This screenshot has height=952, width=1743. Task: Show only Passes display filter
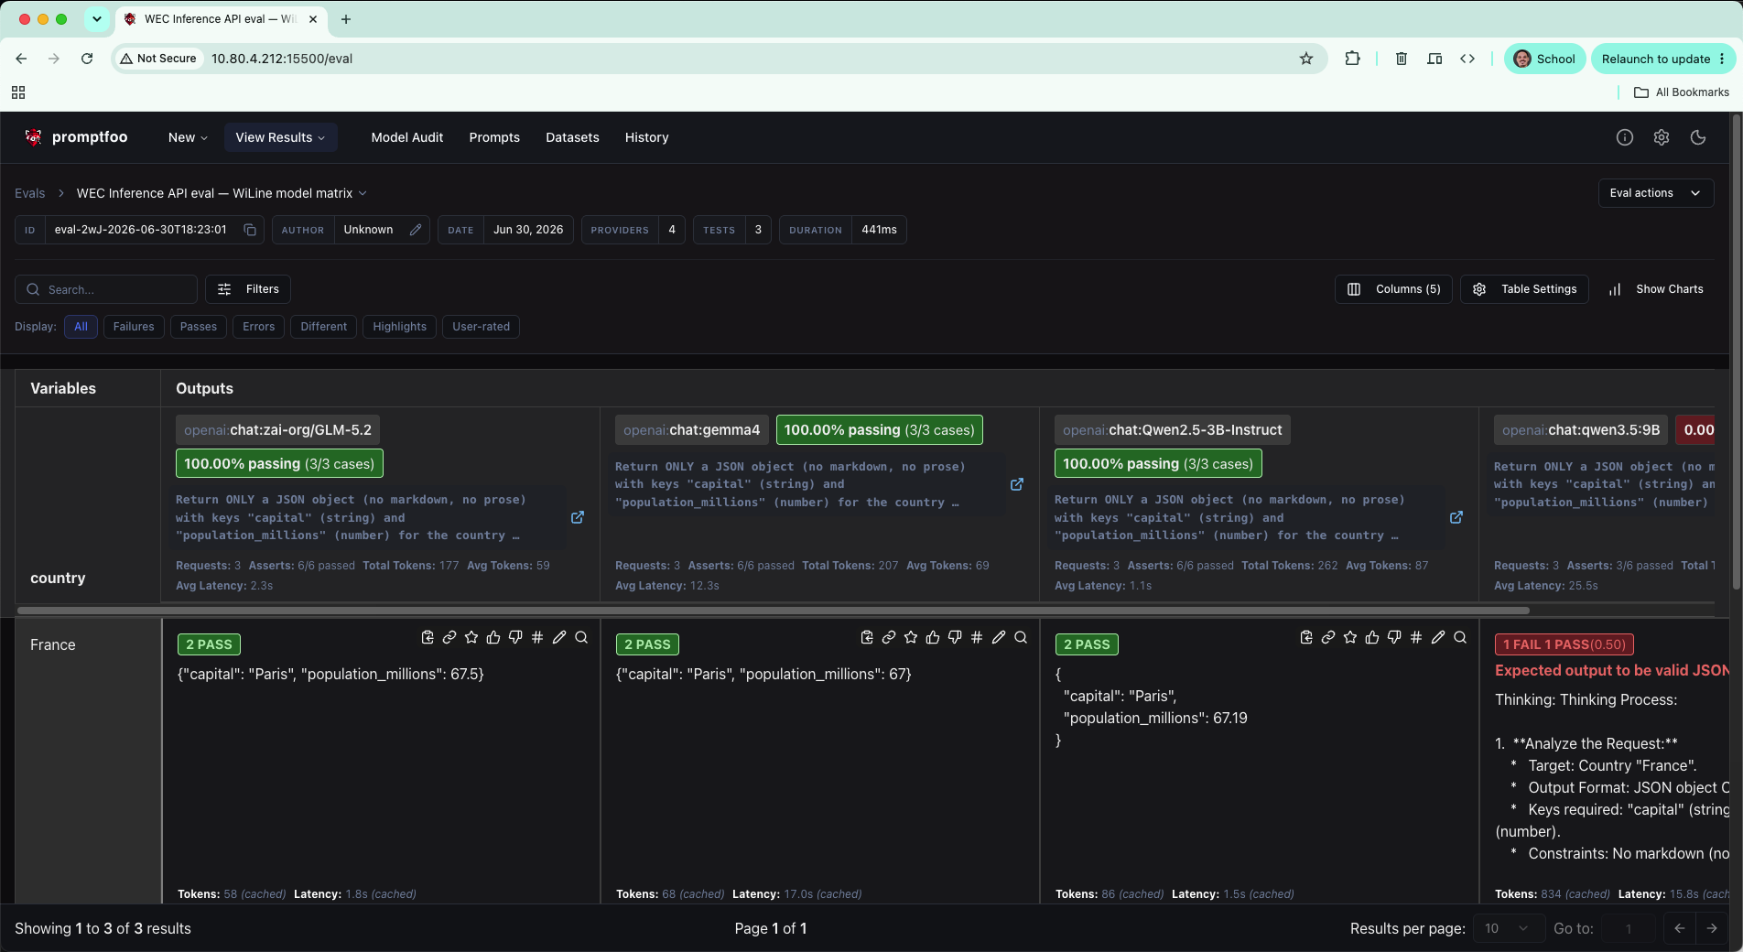pos(199,327)
